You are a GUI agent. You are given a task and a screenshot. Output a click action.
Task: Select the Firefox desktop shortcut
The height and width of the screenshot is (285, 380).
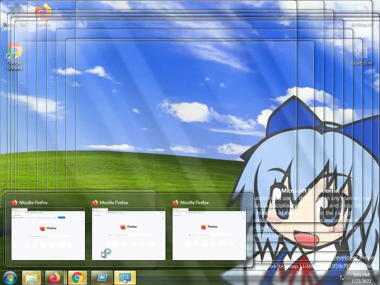[x=44, y=15]
